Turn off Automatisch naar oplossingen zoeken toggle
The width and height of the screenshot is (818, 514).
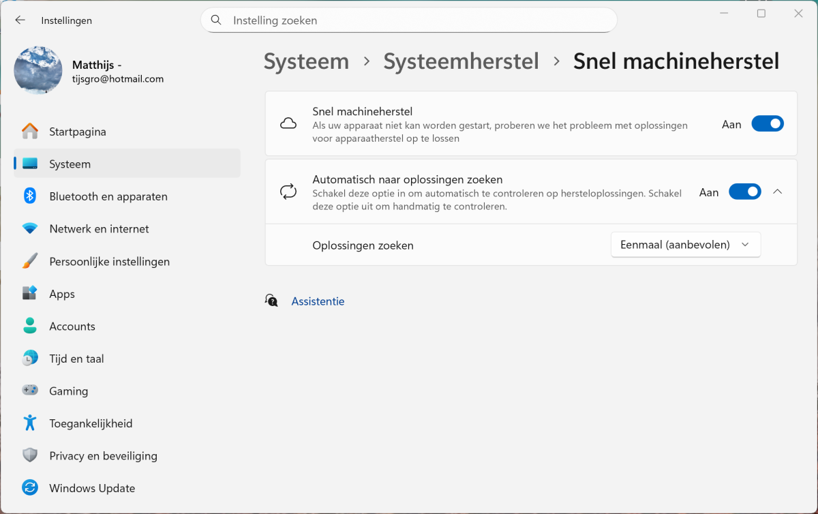click(744, 192)
